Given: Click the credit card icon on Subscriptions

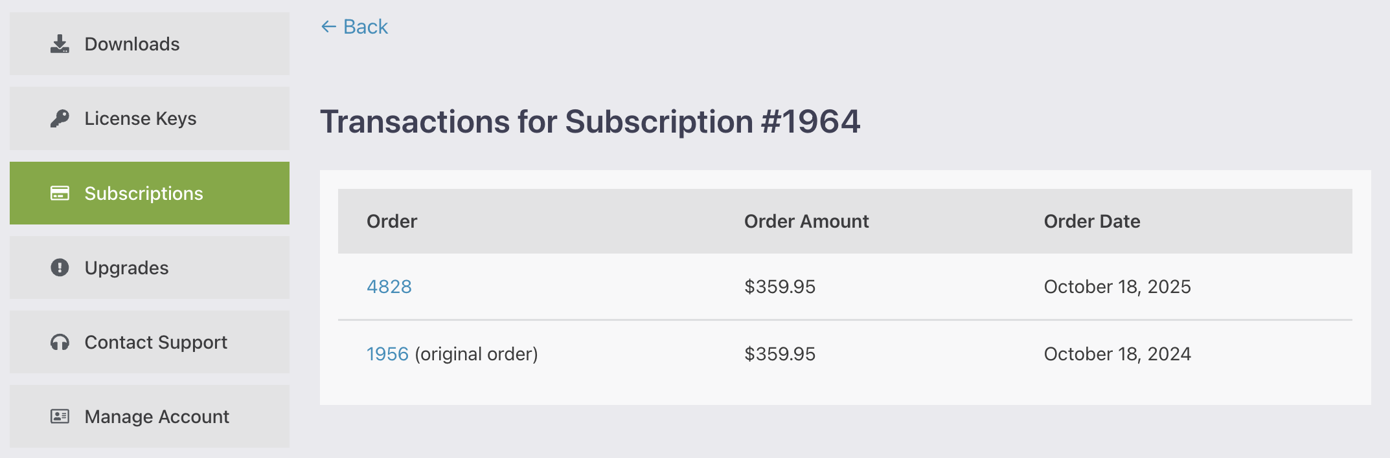Looking at the screenshot, I should pos(60,193).
